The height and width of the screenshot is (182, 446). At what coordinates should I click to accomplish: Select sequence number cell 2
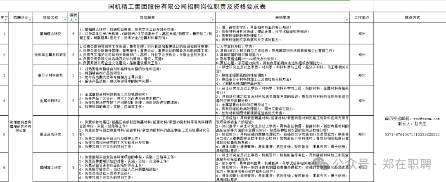point(4,55)
